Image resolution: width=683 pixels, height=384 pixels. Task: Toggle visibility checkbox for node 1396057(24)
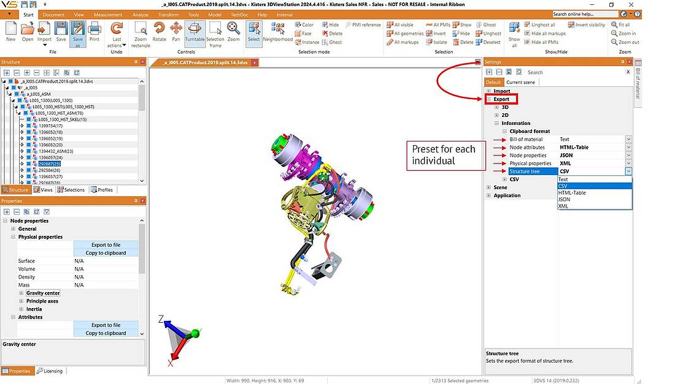[x=28, y=157]
